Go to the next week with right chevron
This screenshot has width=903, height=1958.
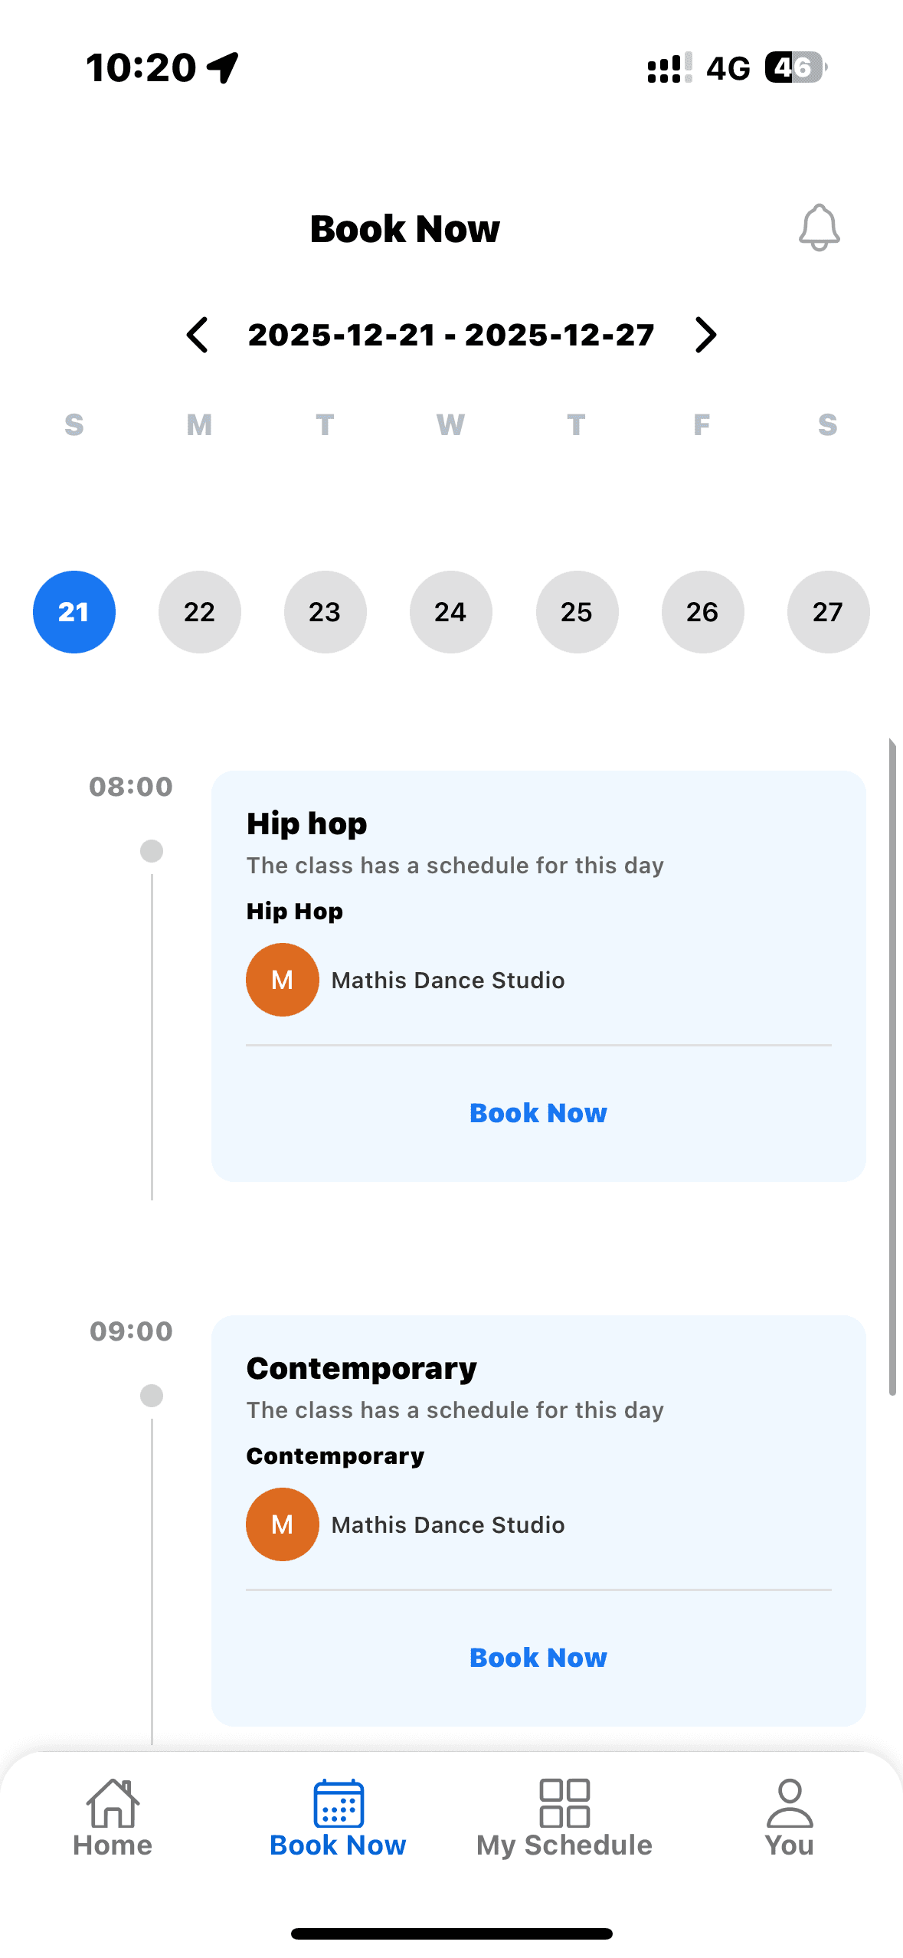click(x=705, y=335)
